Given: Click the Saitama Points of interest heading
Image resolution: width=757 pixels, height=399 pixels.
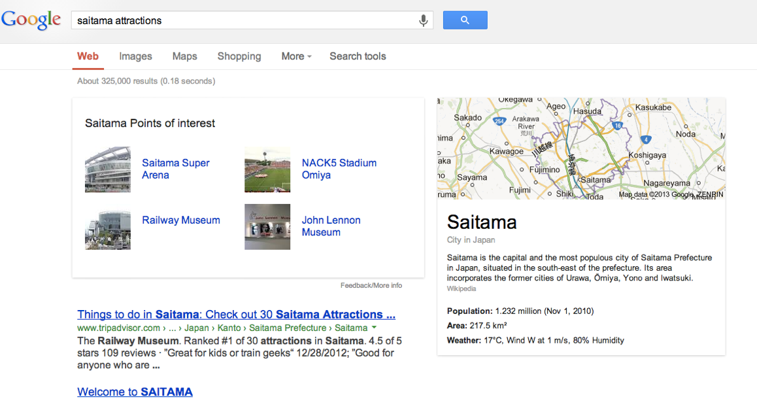Looking at the screenshot, I should (x=150, y=123).
